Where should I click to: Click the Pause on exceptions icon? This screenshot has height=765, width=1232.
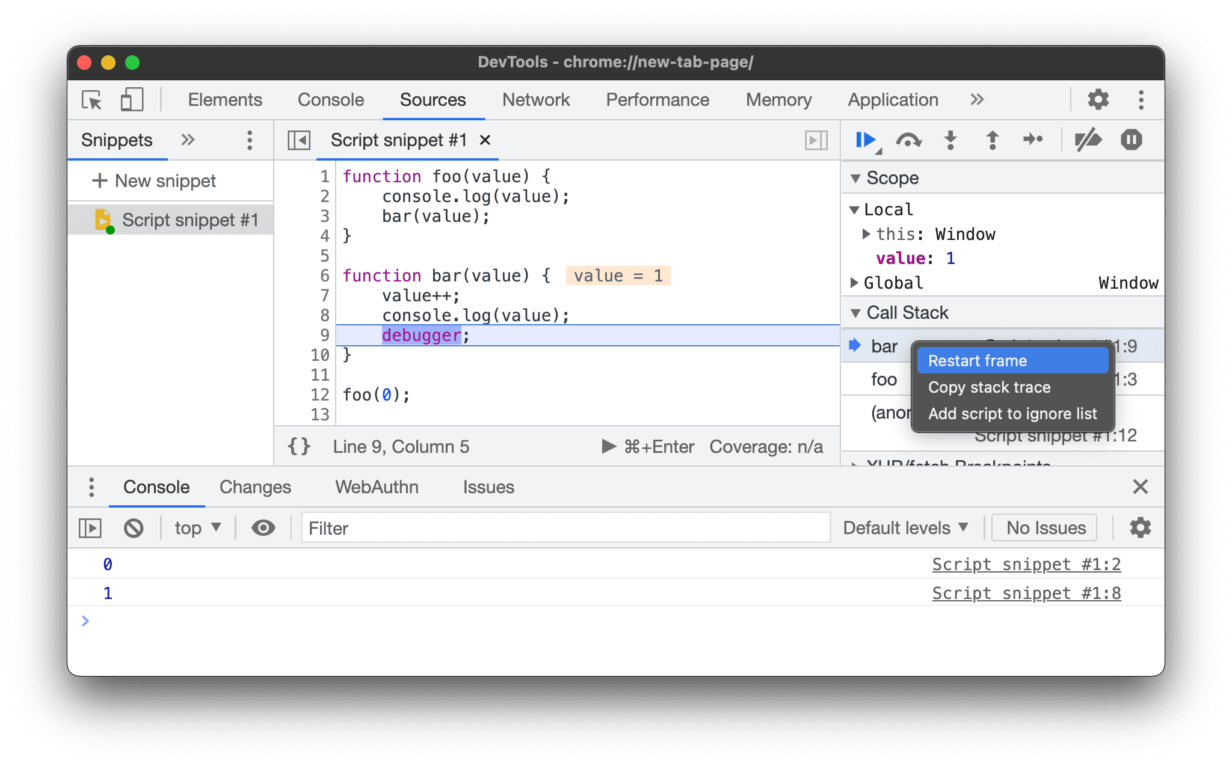coord(1131,140)
